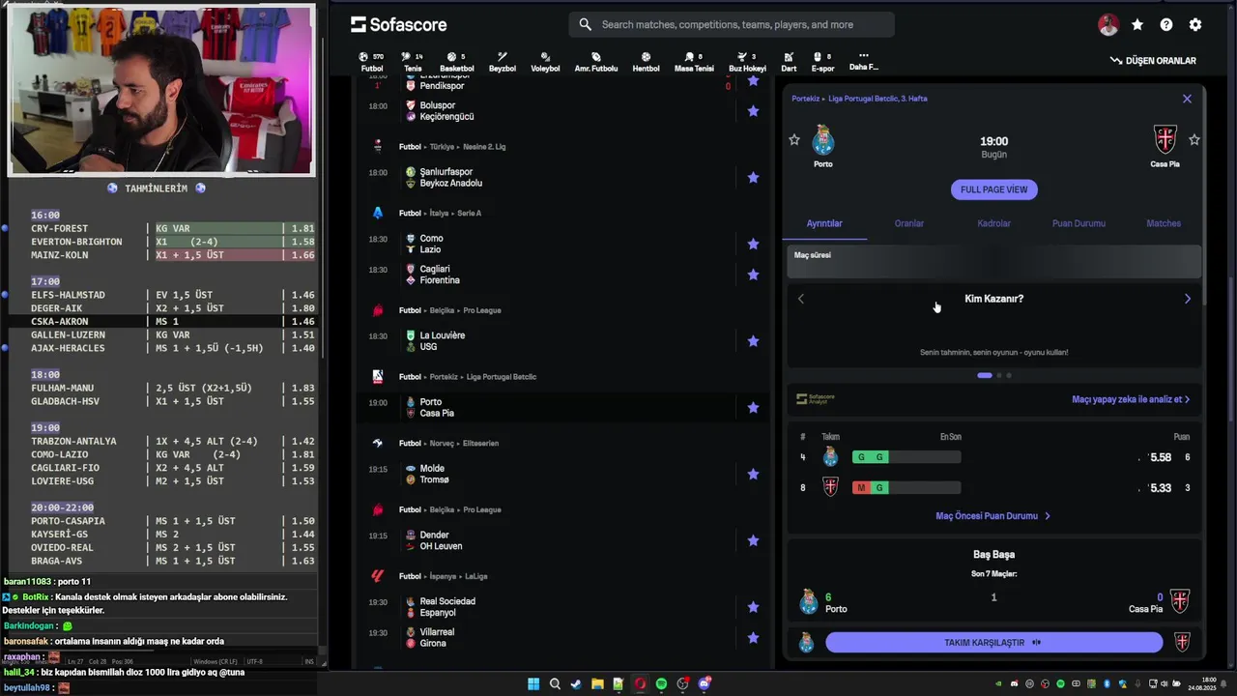
Task: Open Steam from the taskbar
Action: coord(576,683)
